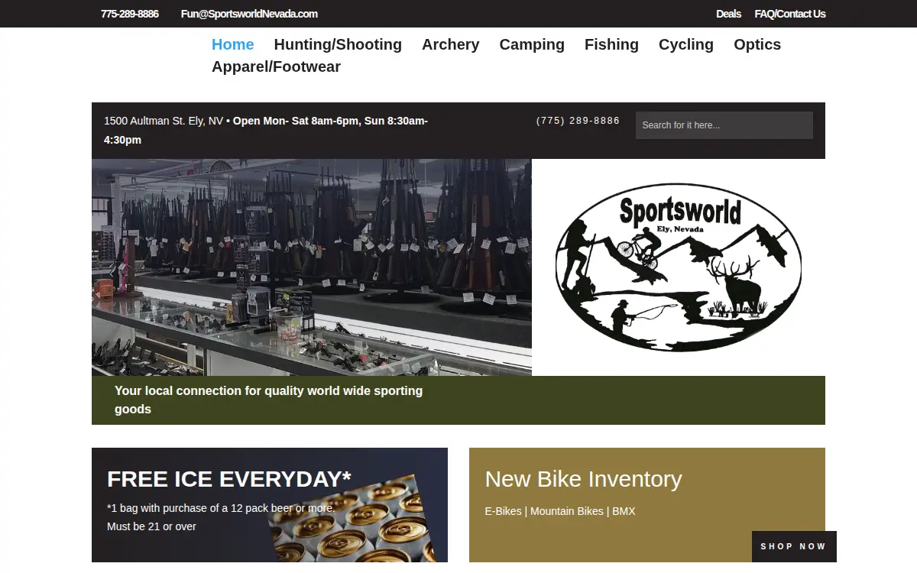
Task: Select Fishing in navigation
Action: coord(611,44)
